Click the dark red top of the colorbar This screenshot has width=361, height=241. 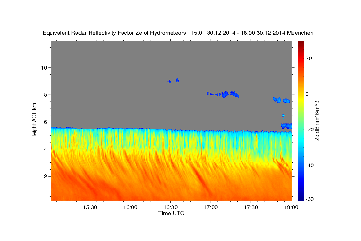tap(301, 43)
